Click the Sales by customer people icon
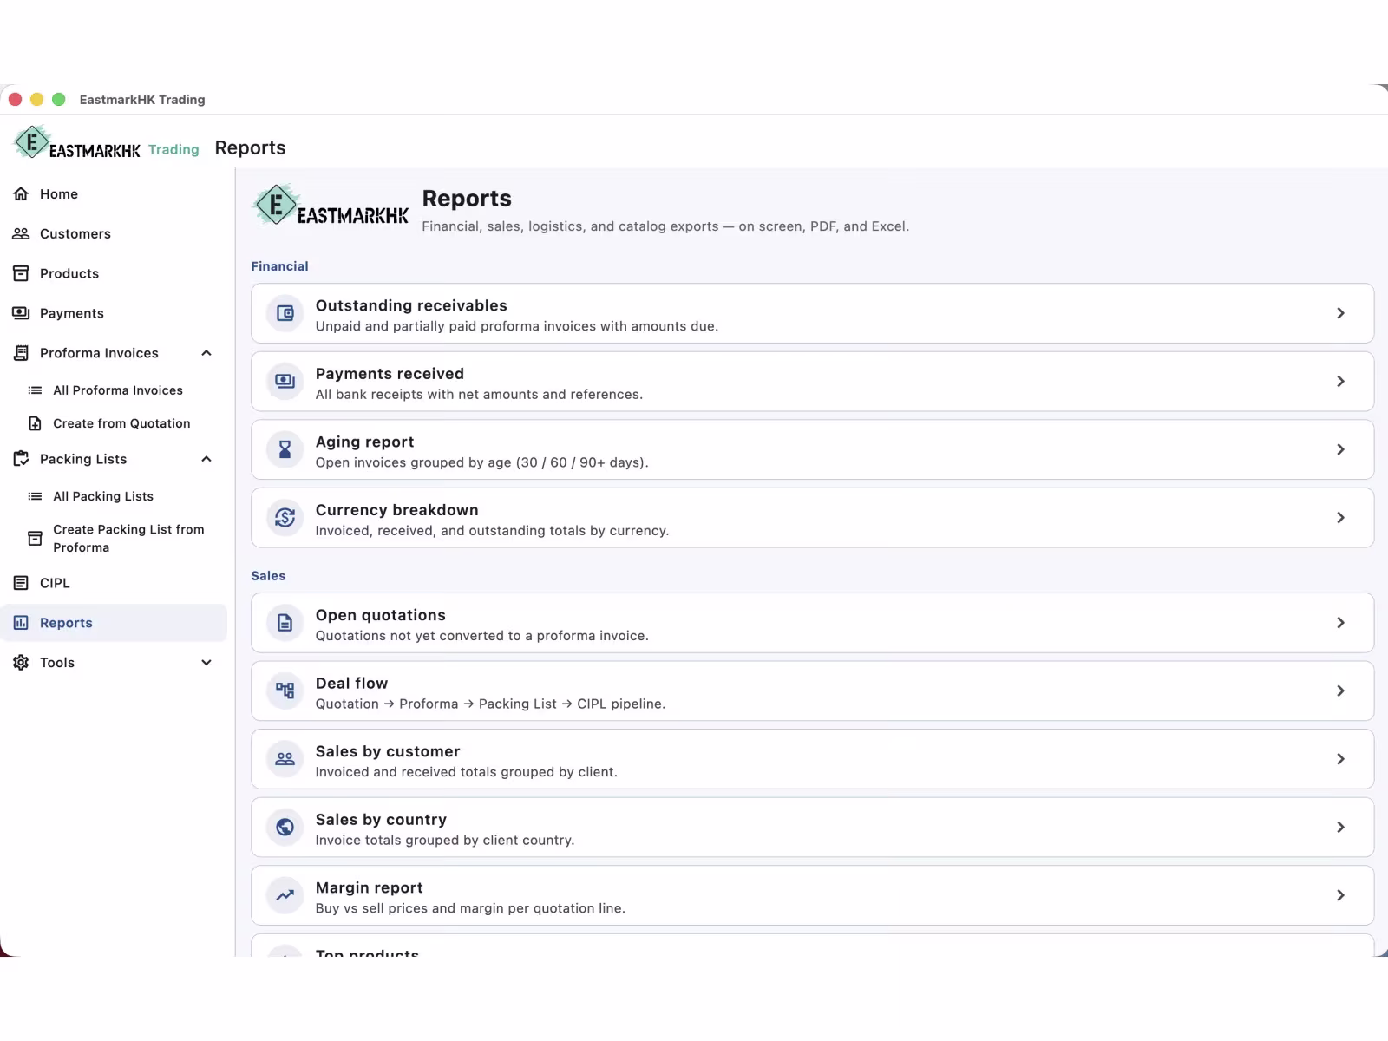 click(285, 759)
